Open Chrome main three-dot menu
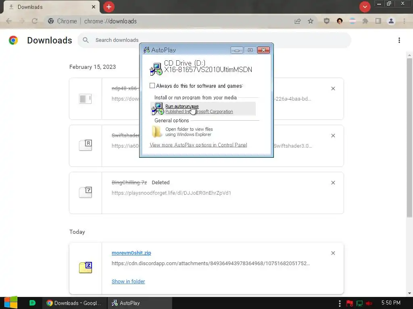413x309 pixels. [x=404, y=21]
